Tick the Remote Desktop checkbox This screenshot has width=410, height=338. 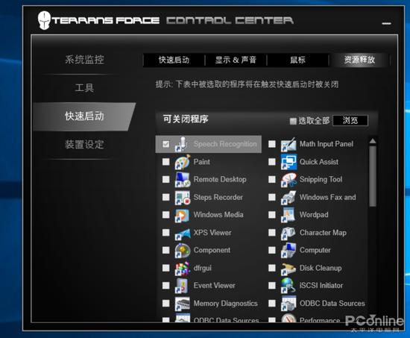165,179
